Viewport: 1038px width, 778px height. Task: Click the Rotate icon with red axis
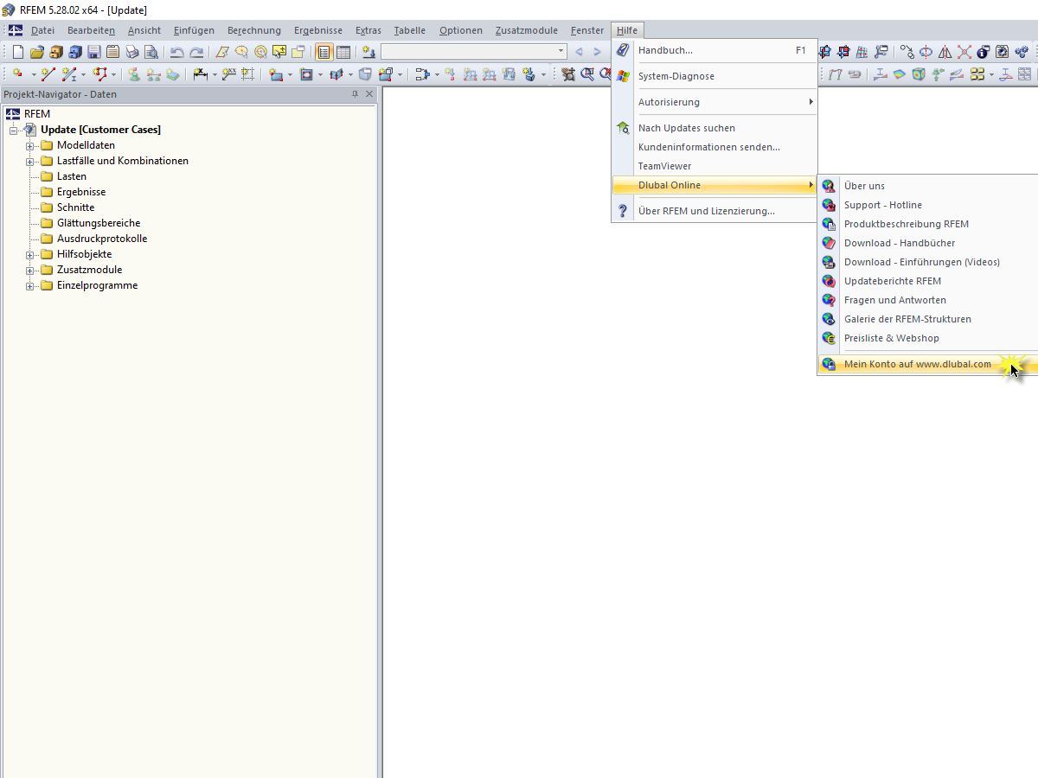coord(926,52)
